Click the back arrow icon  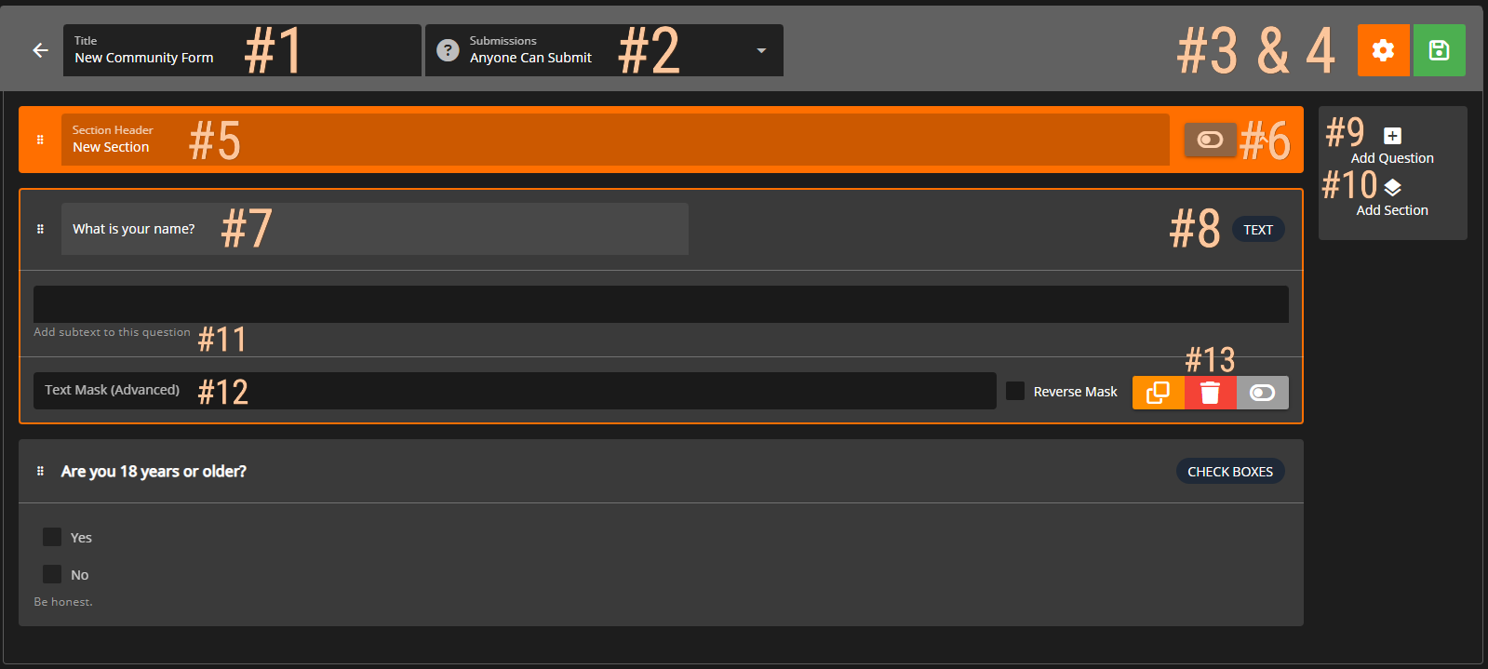(x=40, y=50)
